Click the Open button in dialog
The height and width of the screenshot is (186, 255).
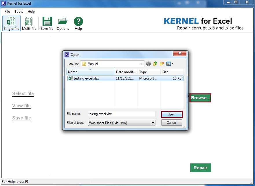point(172,114)
